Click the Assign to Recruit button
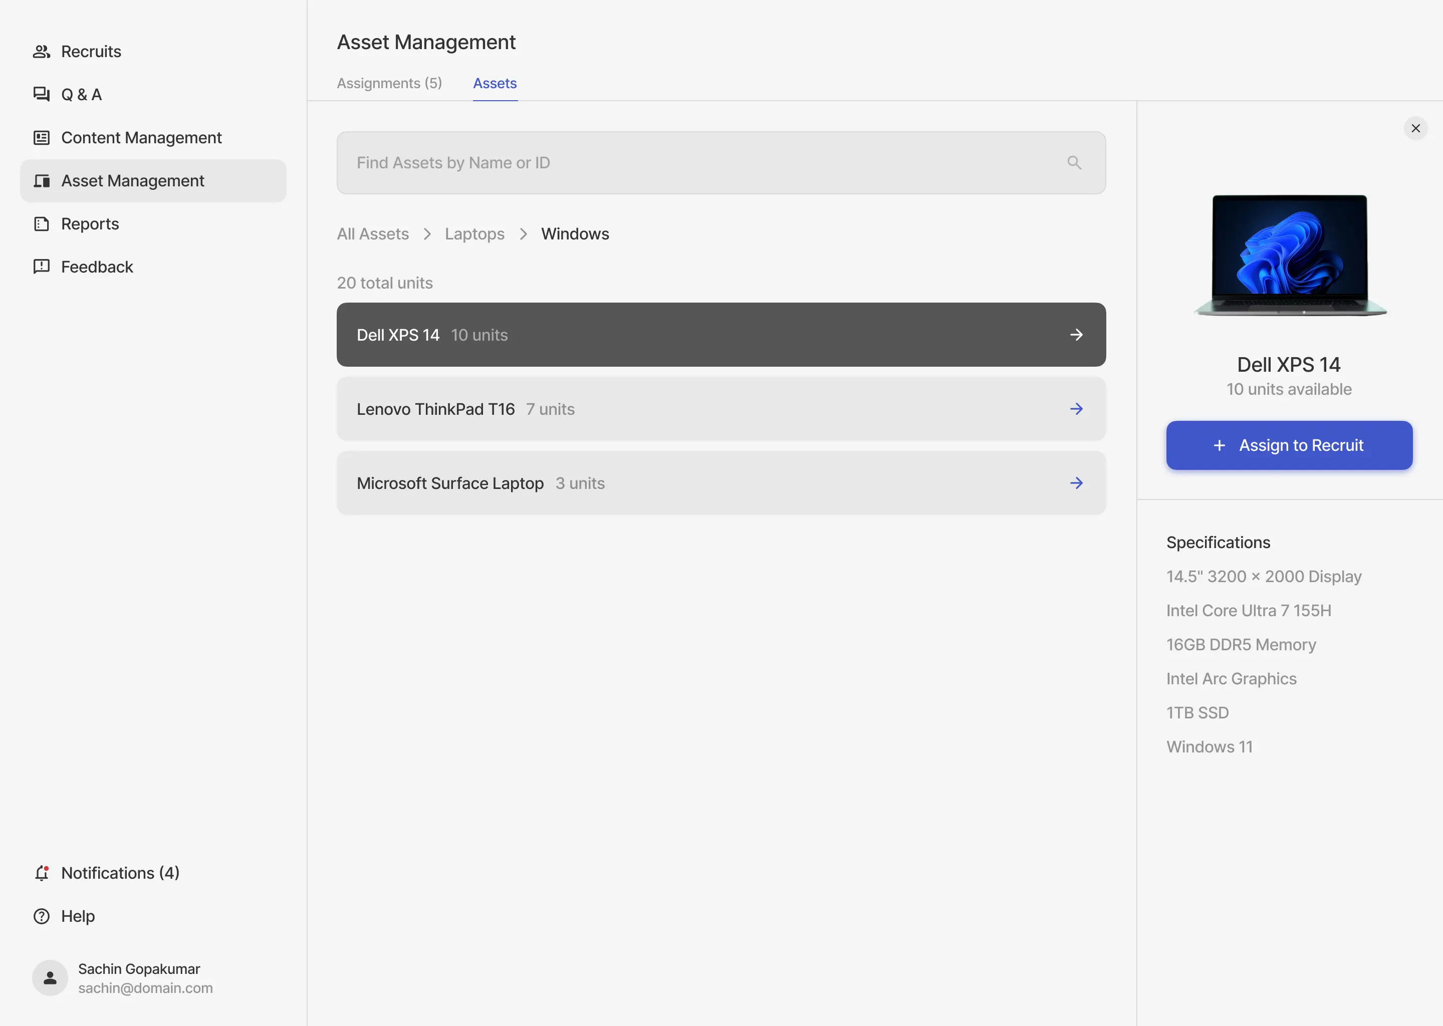 pyautogui.click(x=1289, y=445)
